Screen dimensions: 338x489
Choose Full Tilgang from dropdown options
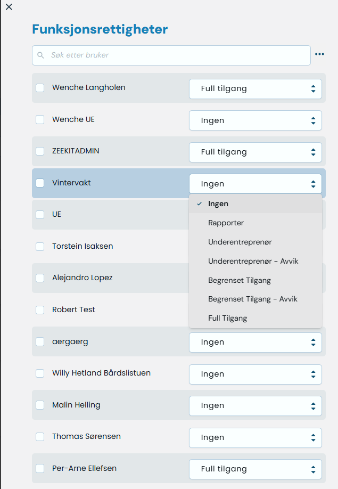228,318
